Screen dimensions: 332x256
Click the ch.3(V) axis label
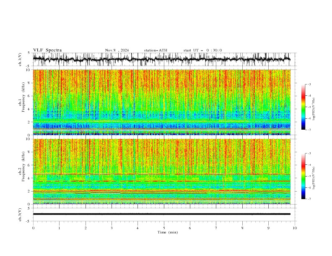click(x=20, y=215)
